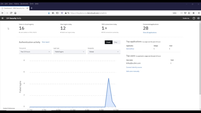The image size is (201, 113).
Task: Bookmark this page with the star icon
Action: click(189, 13)
